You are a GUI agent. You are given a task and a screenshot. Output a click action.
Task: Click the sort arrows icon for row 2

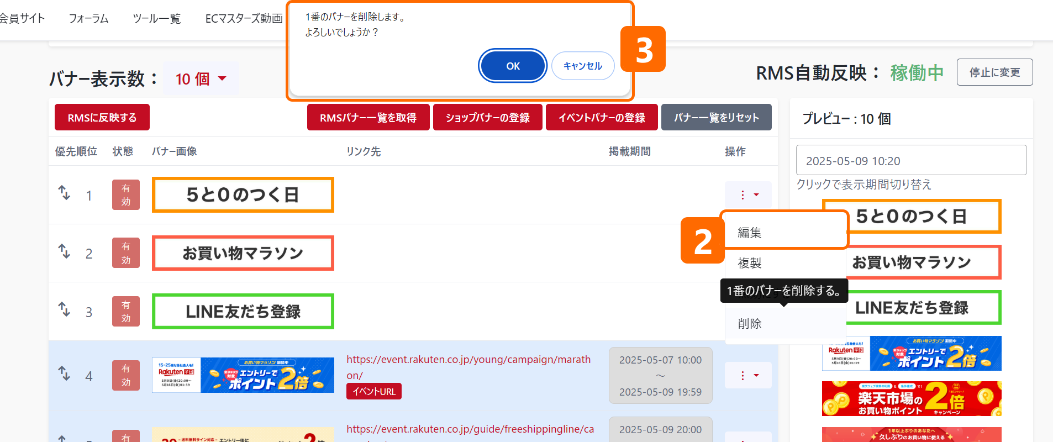pyautogui.click(x=64, y=251)
